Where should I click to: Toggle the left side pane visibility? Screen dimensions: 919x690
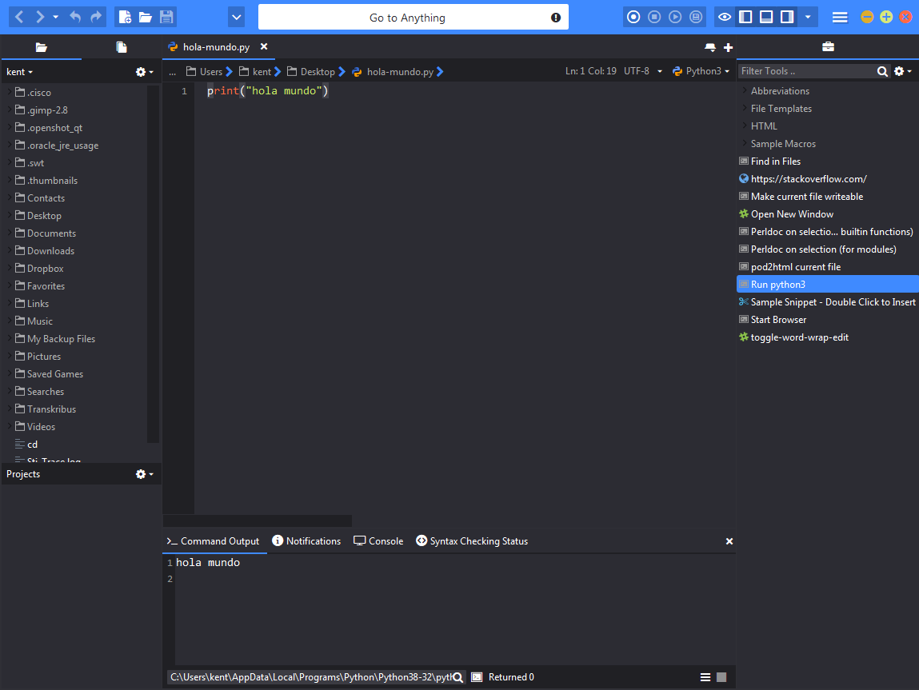[x=745, y=17]
